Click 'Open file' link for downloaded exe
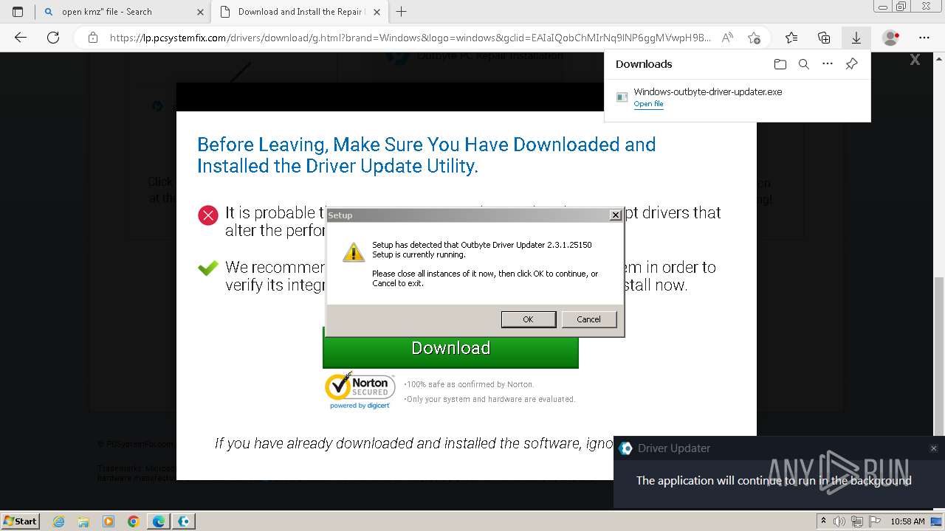 click(648, 104)
